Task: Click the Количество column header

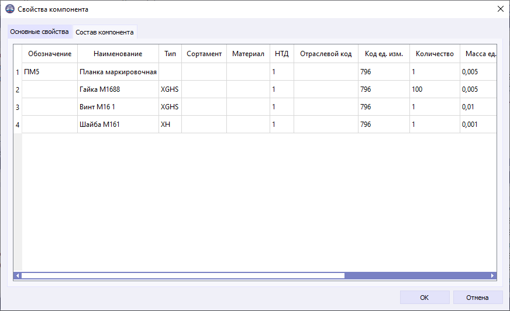Action: tap(435, 54)
